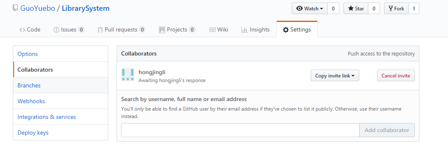The width and height of the screenshot is (448, 164).
Task: Open the Projects tab
Action: tap(177, 30)
